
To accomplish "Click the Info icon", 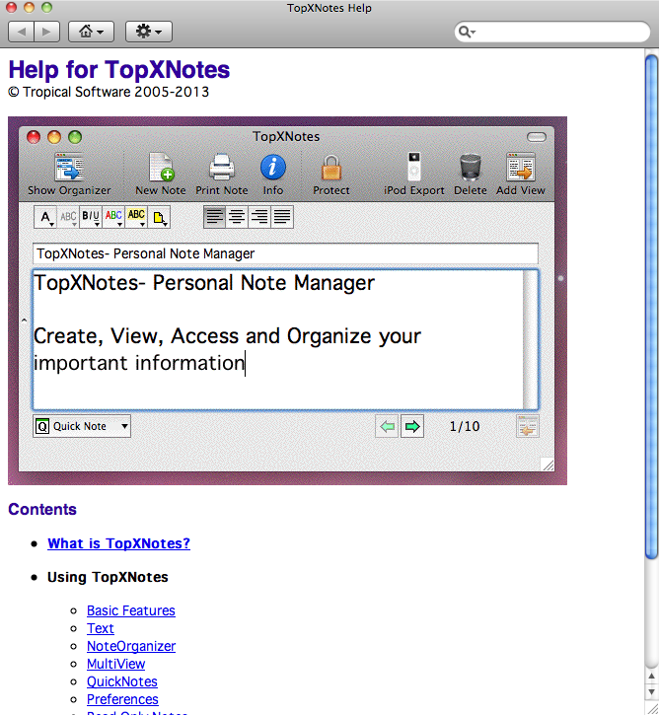I will [x=272, y=167].
